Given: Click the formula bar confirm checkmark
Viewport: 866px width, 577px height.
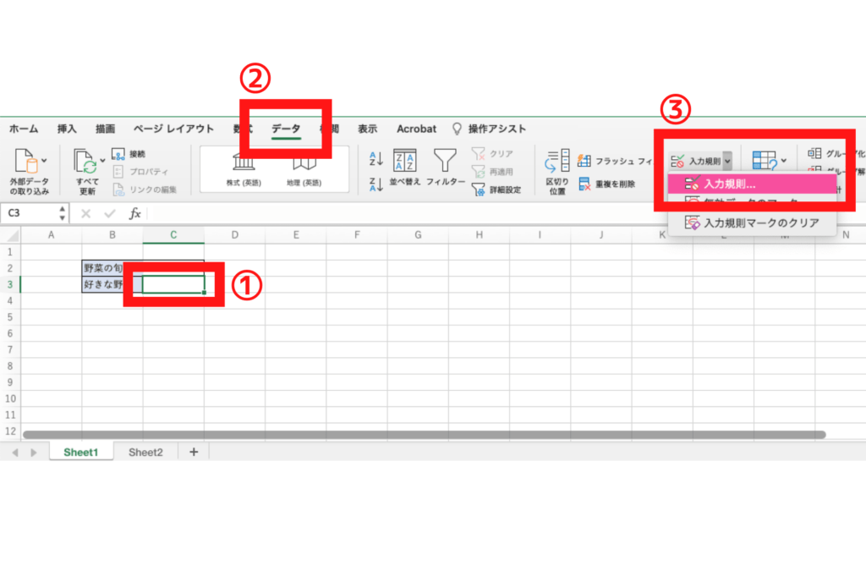Looking at the screenshot, I should pos(110,213).
